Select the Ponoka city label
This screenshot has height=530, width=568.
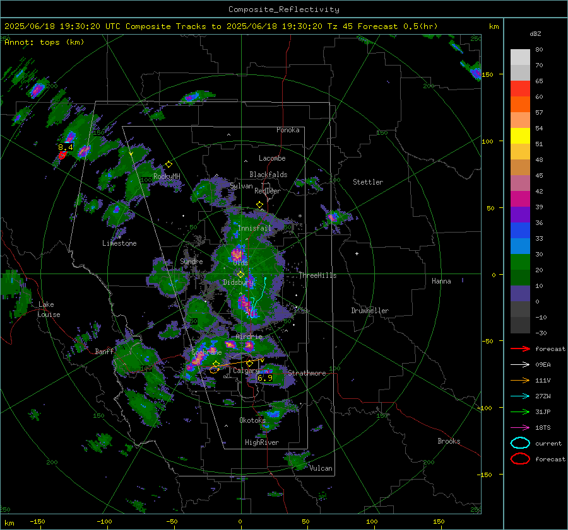(x=288, y=130)
